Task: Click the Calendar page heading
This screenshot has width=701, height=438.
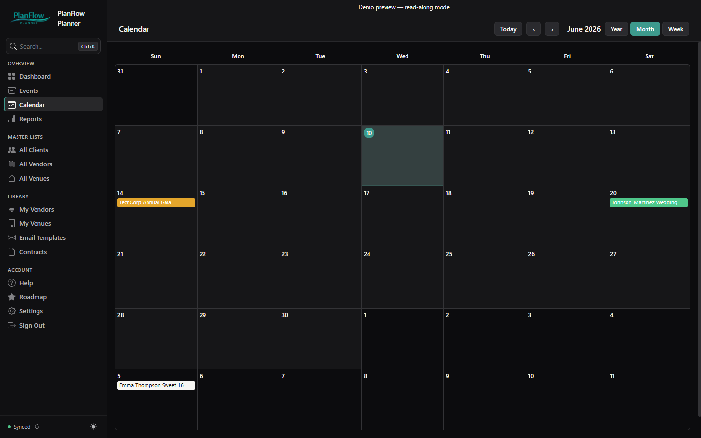Action: click(x=134, y=29)
